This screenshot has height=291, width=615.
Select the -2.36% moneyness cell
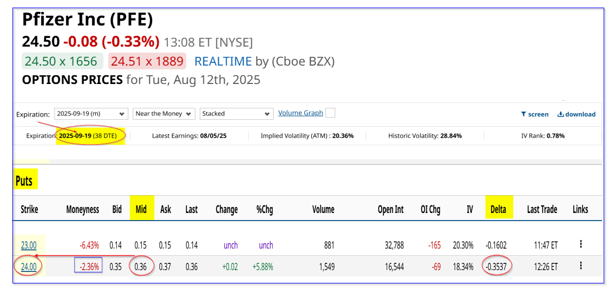88,267
